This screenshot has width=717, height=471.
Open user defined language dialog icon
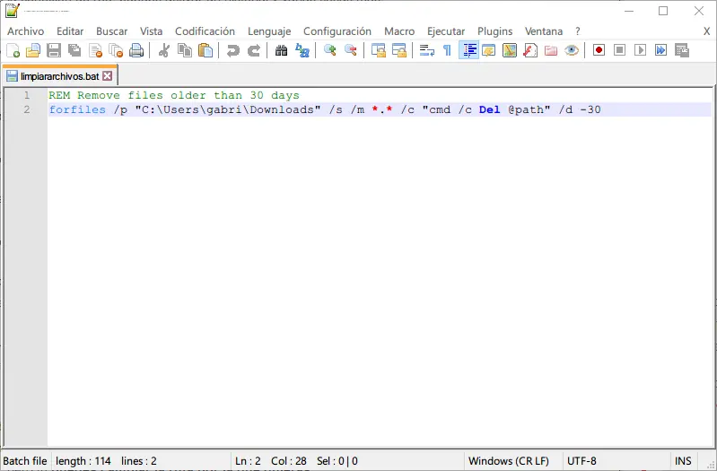click(x=489, y=50)
